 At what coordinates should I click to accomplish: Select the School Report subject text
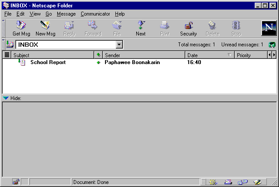pyautogui.click(x=48, y=62)
